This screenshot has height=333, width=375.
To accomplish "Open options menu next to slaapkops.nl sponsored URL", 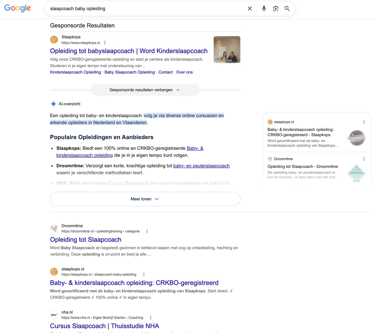I will point(105,43).
